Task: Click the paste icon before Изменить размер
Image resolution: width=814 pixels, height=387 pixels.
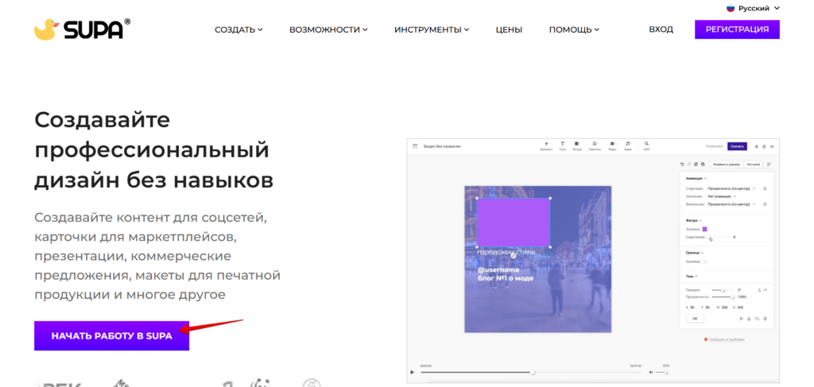Action: 703,164
